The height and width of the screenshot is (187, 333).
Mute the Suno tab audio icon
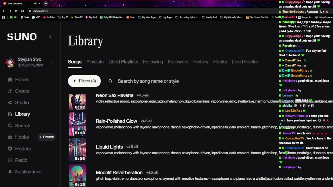[x=35, y=3]
